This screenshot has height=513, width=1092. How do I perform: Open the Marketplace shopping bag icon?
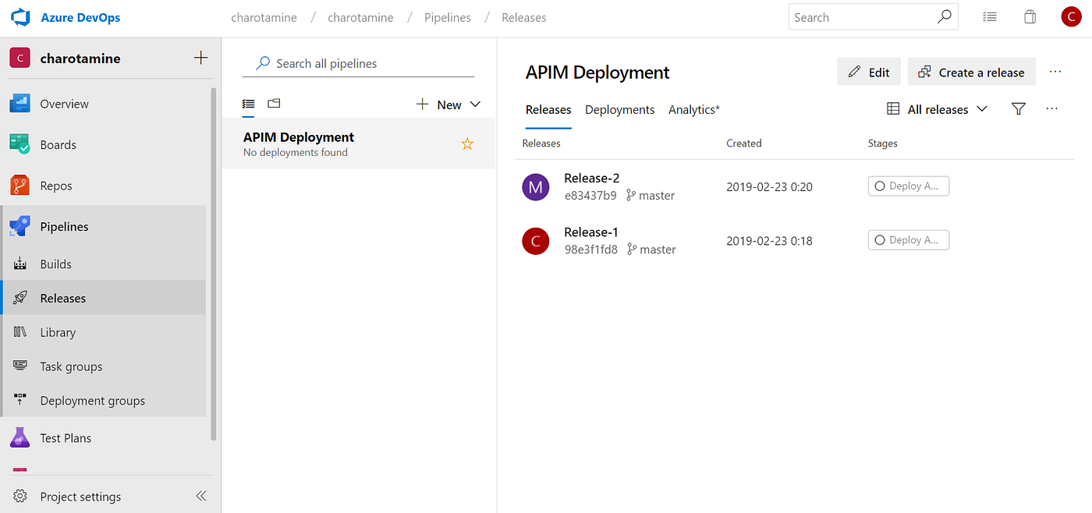(x=1030, y=16)
